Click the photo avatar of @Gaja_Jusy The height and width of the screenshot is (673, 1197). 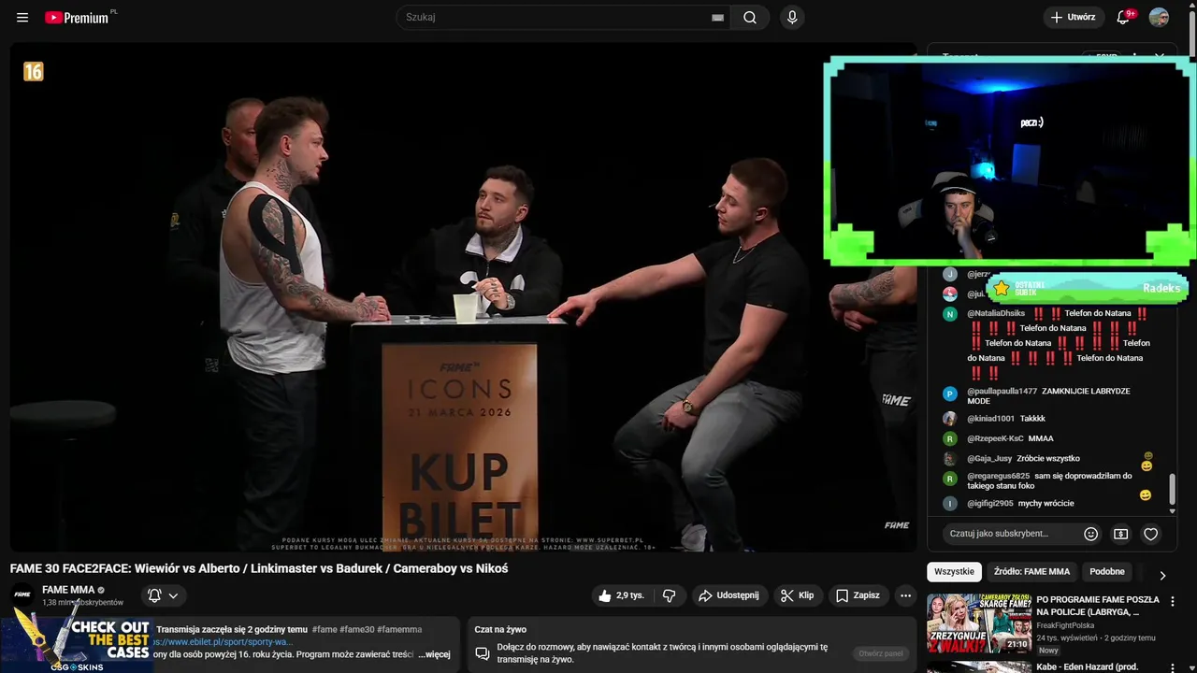[949, 459]
